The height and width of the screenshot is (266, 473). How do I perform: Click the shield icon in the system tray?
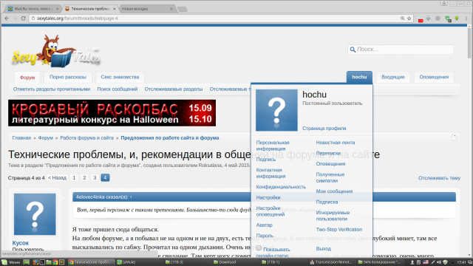tap(445, 262)
